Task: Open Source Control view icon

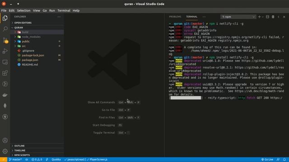Action: pyautogui.click(x=5, y=40)
